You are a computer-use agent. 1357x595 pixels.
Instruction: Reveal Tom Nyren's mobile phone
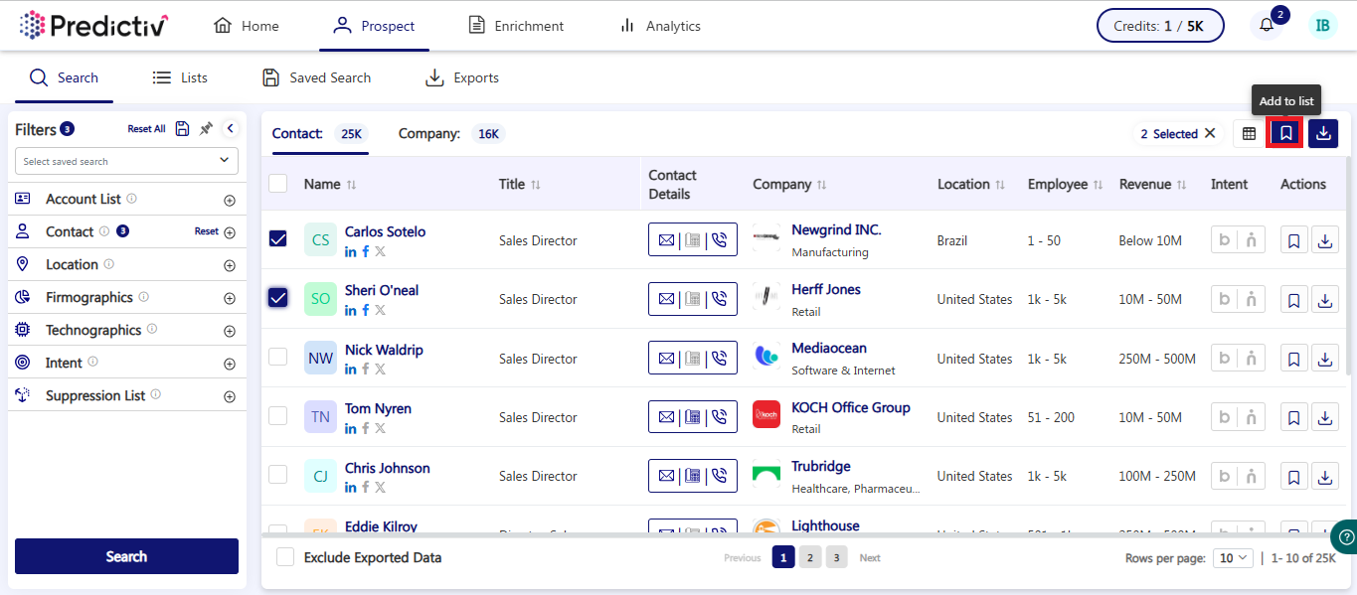coord(720,417)
